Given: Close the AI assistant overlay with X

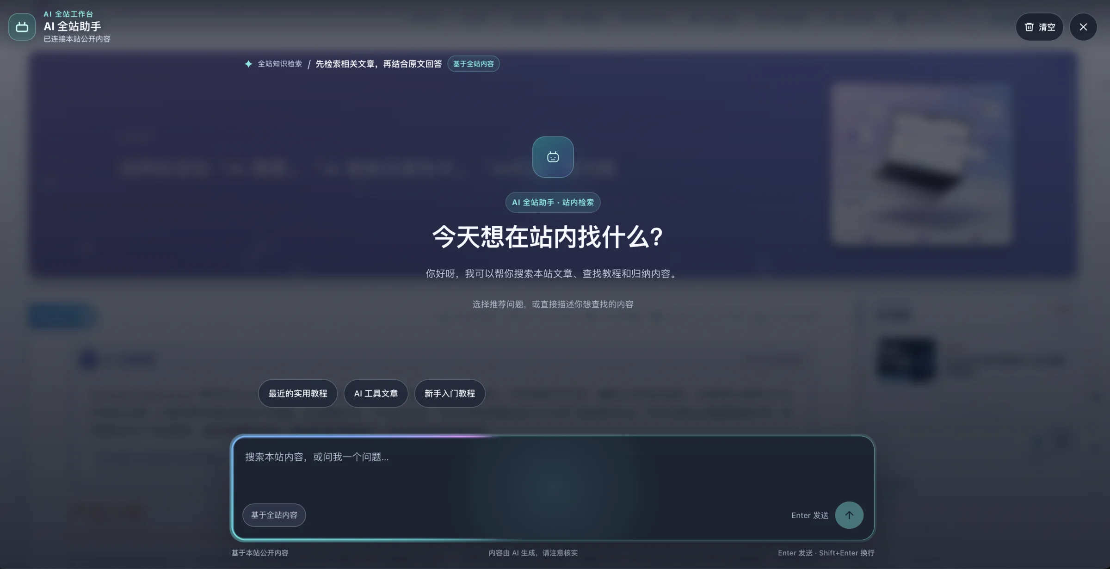Looking at the screenshot, I should [1083, 27].
